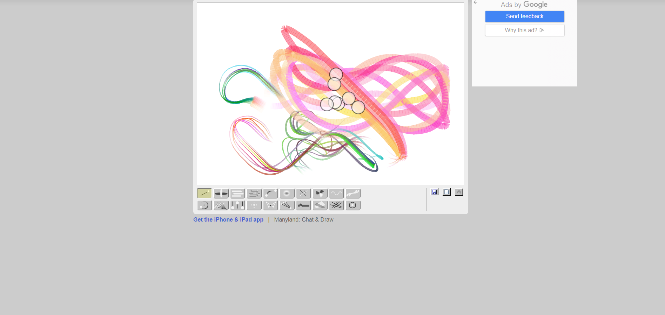The width and height of the screenshot is (665, 315).
Task: Pick the spiral circle brush
Action: [204, 205]
